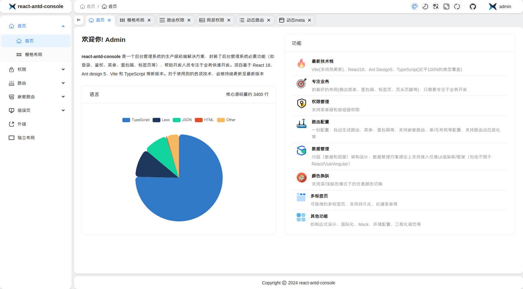Click the router icon for 路由配置
This screenshot has width=523, height=289.
301,124
